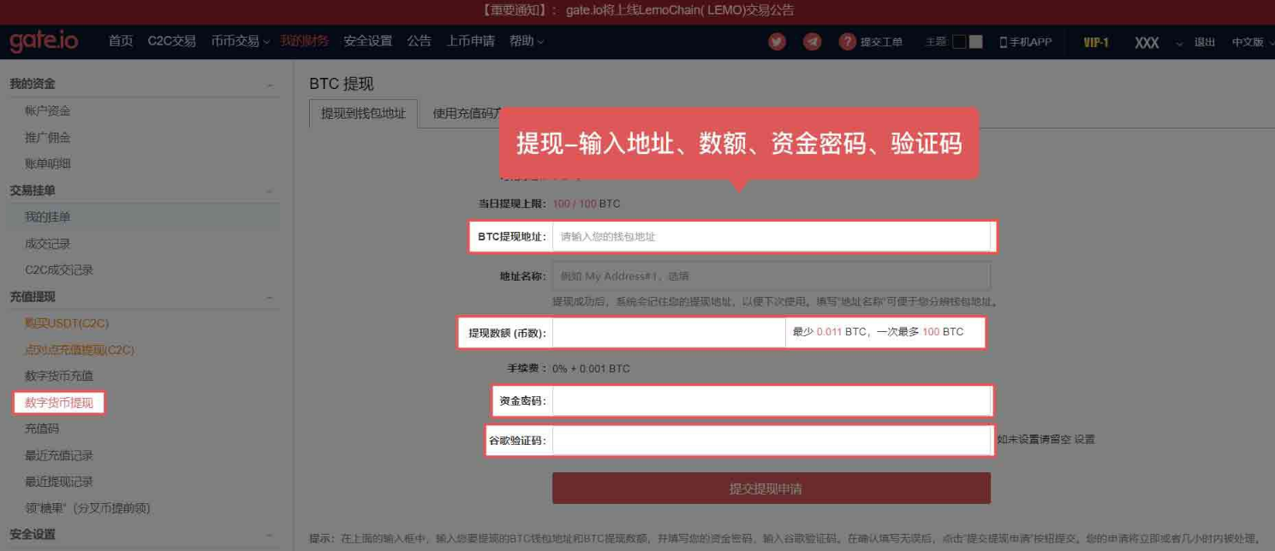Viewport: 1275px width, 551px height.
Task: Open 数字货币提现 in the sidebar
Action: (59, 402)
